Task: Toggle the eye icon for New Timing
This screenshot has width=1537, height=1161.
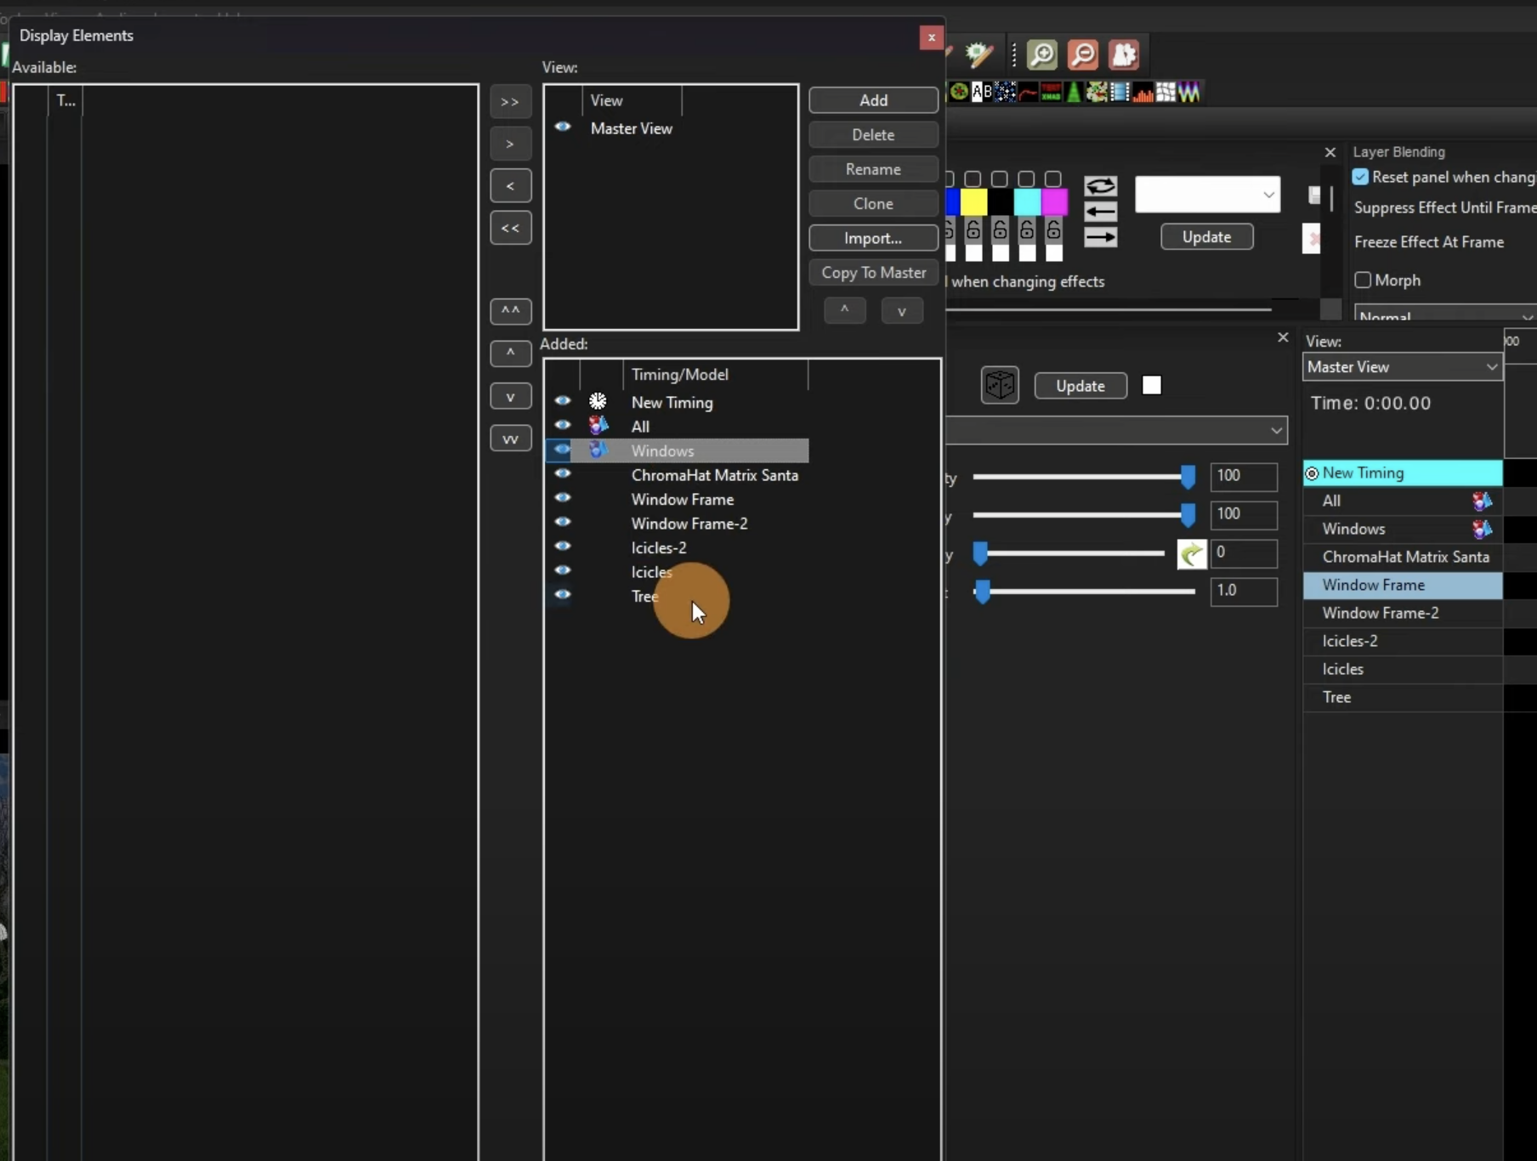Action: pyautogui.click(x=563, y=401)
